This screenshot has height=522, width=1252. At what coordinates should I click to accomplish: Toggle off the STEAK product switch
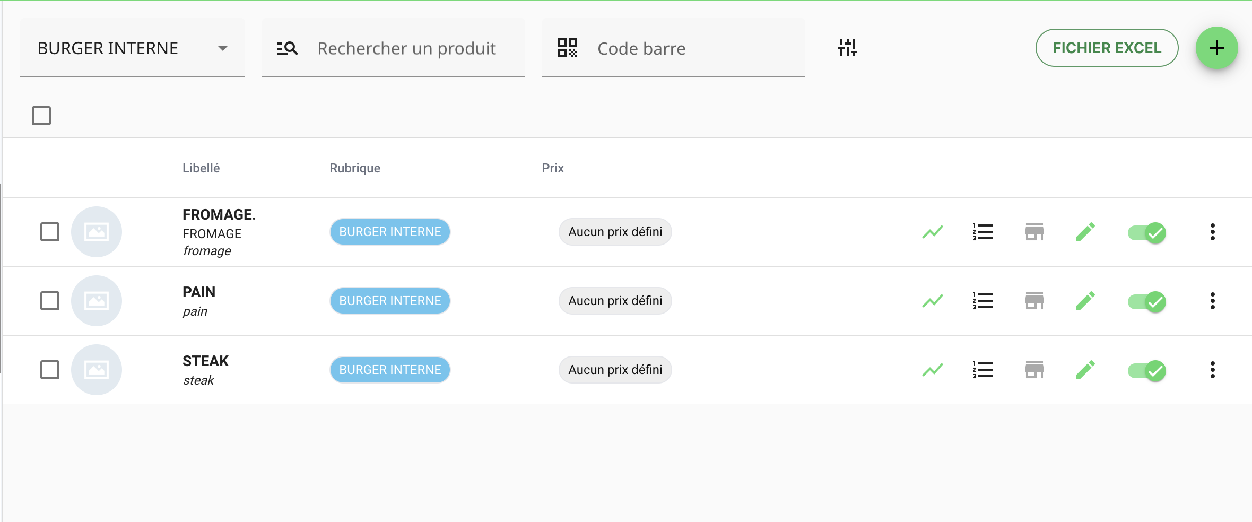pos(1146,370)
